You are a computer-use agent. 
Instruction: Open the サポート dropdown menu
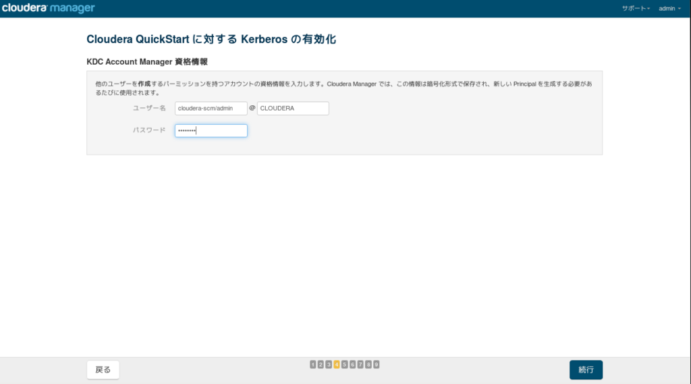636,8
